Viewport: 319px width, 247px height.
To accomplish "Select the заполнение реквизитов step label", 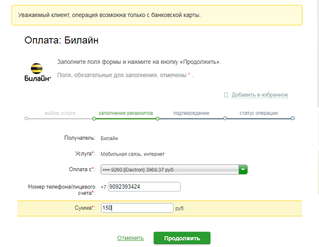I will tap(126, 113).
